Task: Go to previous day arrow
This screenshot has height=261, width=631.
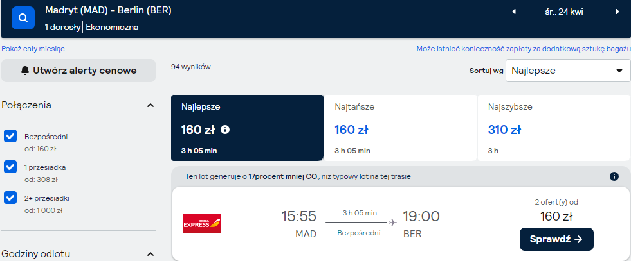Action: (514, 12)
